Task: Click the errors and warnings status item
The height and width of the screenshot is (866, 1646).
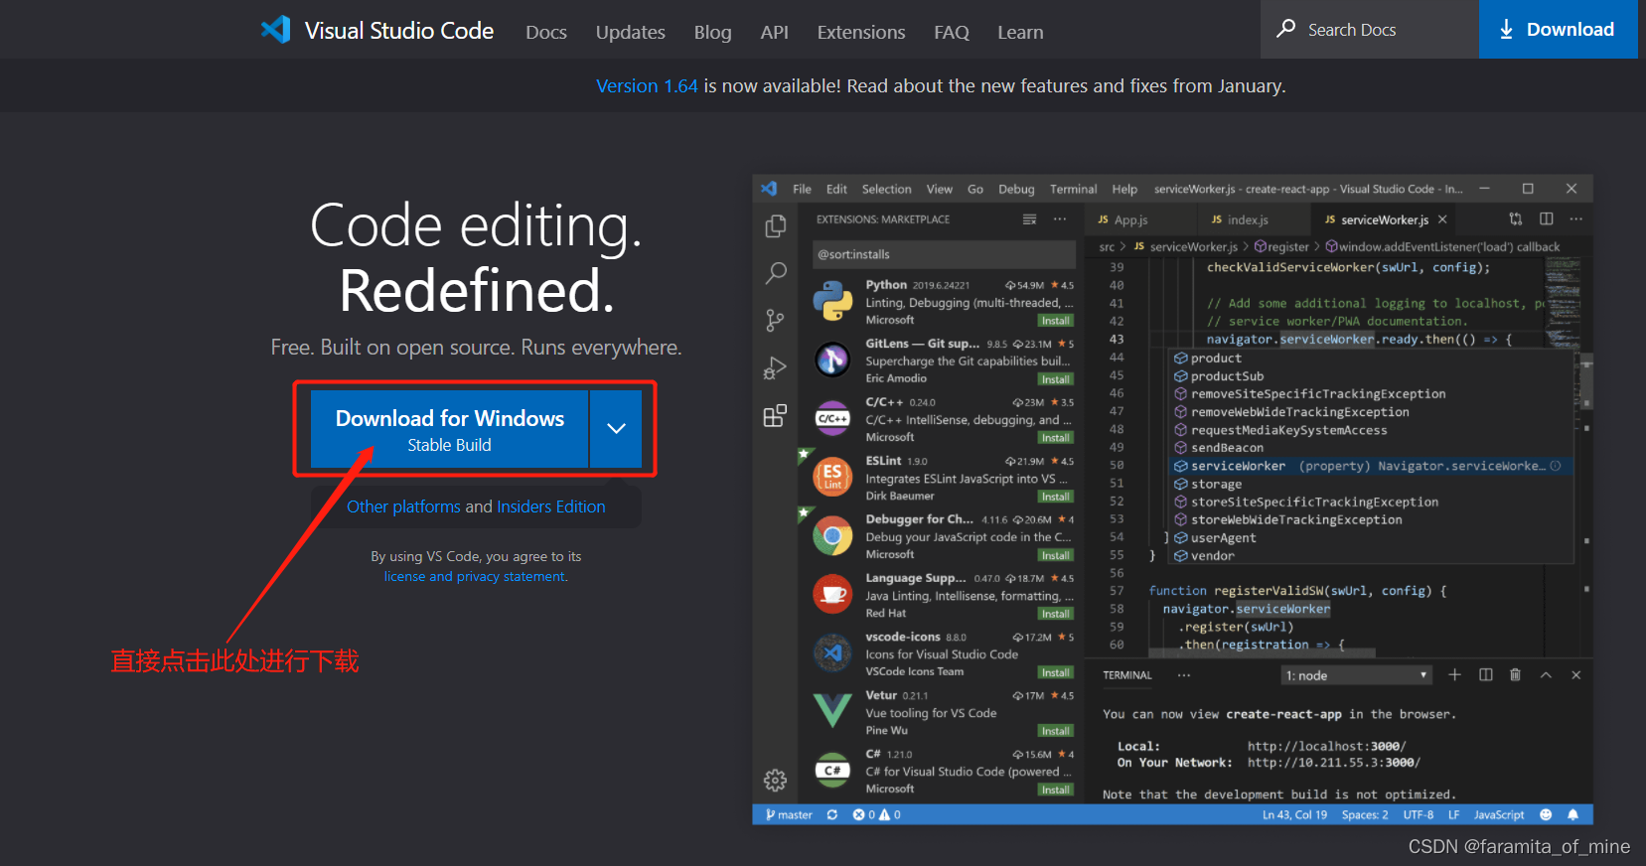Action: pyautogui.click(x=876, y=814)
